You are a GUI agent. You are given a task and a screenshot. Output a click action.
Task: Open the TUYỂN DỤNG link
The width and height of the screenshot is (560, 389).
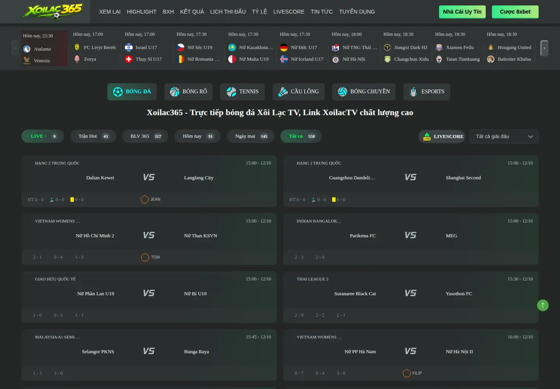pyautogui.click(x=357, y=12)
